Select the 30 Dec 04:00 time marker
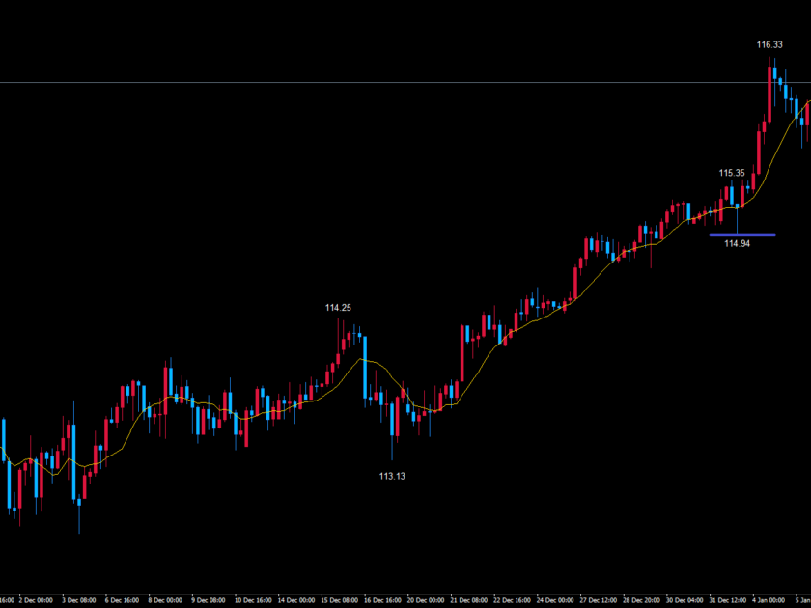Viewport: 811px width, 608px height. [685, 599]
